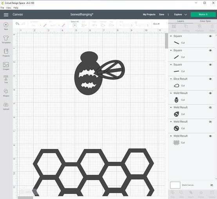Hide the bee body Weld Result layer
Viewport: 217px width, 199px height.
(210, 93)
